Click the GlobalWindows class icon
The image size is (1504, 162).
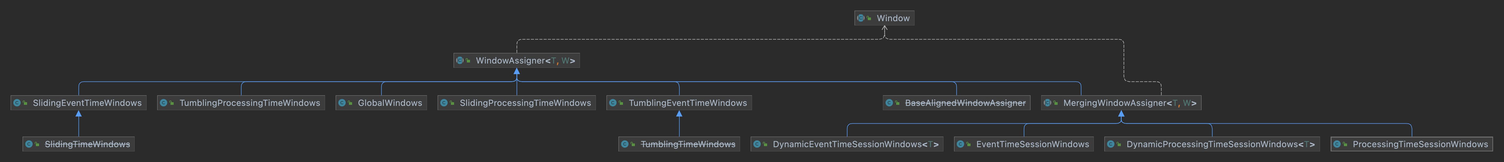[342, 102]
